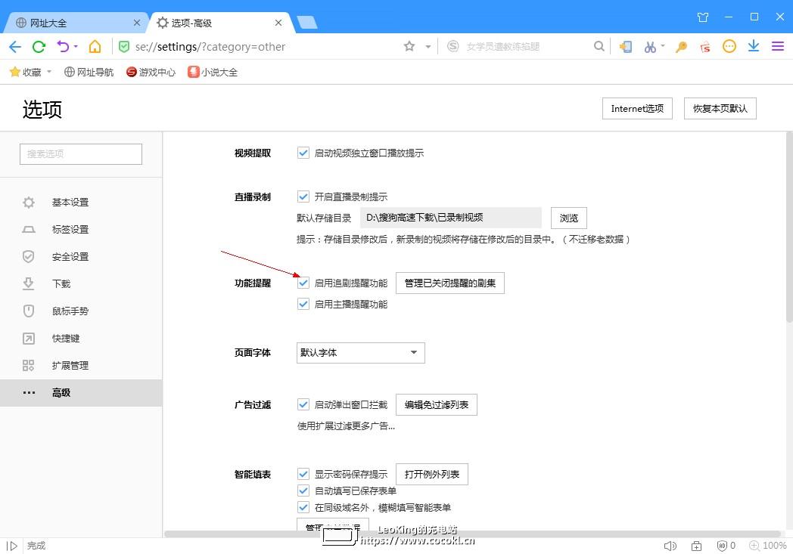
Task: Click the 浏览 browse button
Action: point(569,218)
